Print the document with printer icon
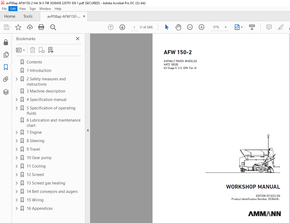The width and height of the screenshot is (290, 223). [x=41, y=27]
